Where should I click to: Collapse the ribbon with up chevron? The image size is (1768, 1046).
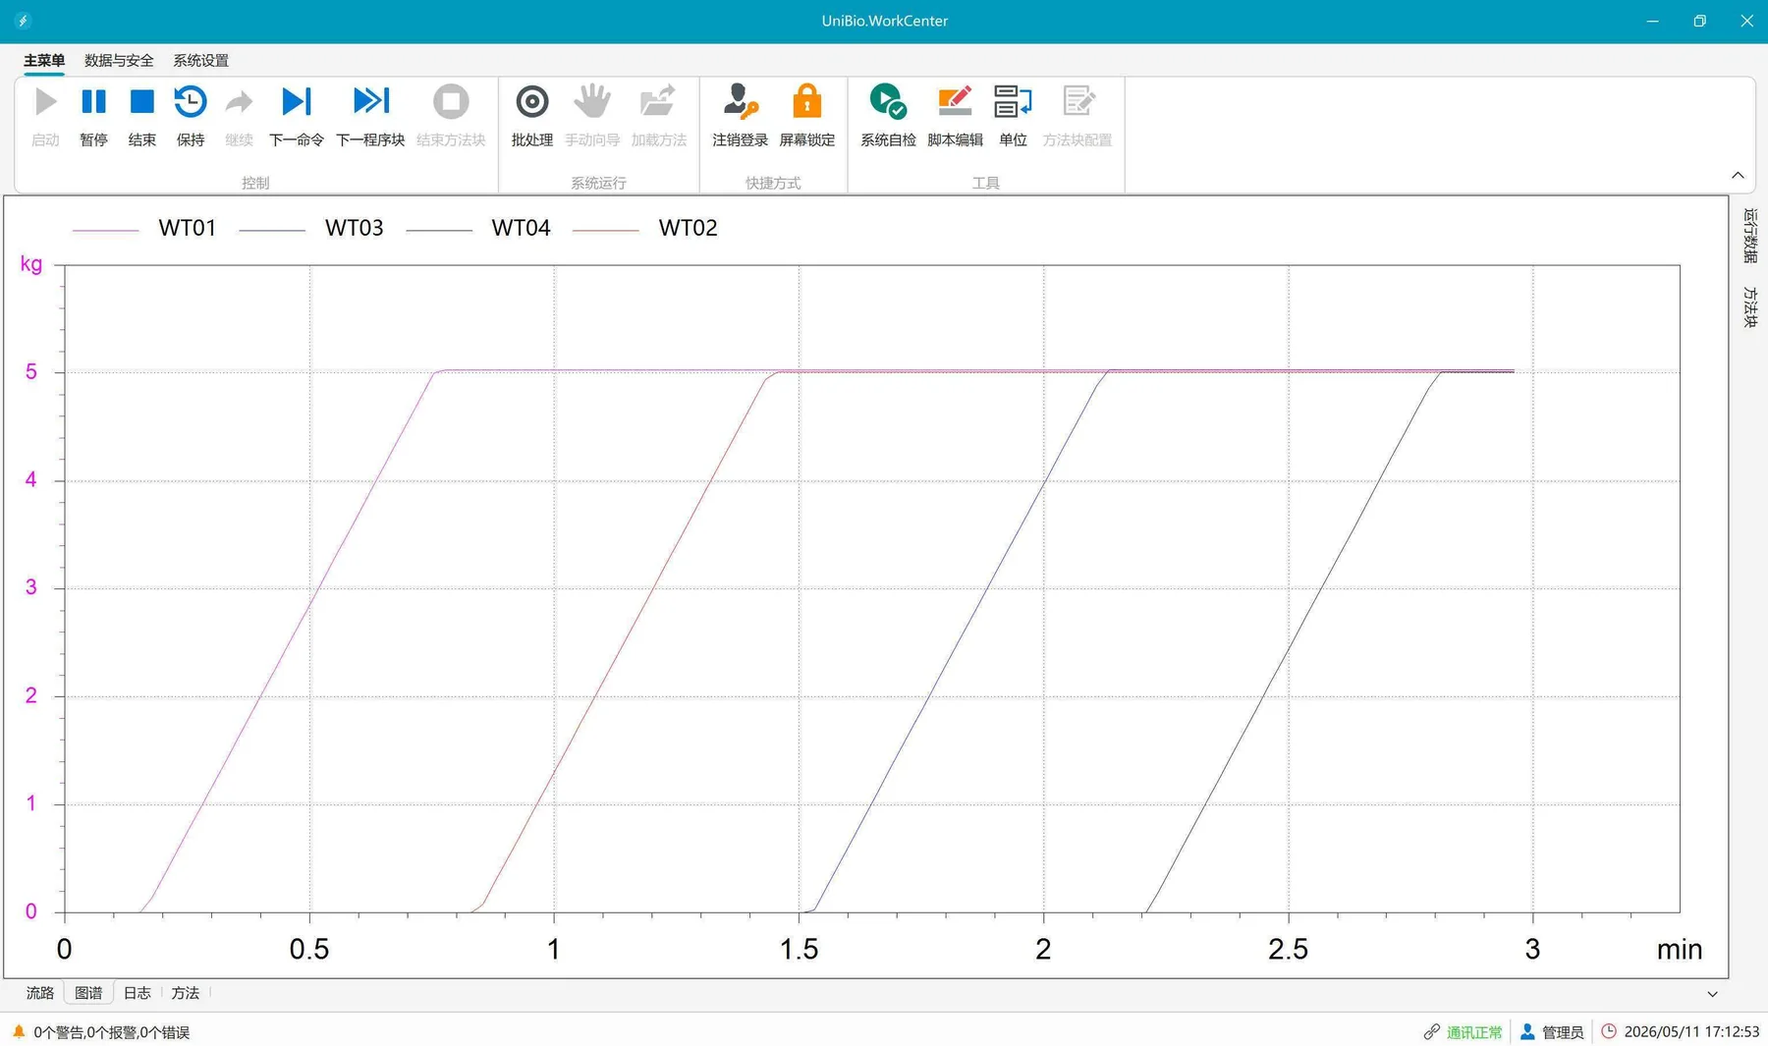pos(1738,176)
